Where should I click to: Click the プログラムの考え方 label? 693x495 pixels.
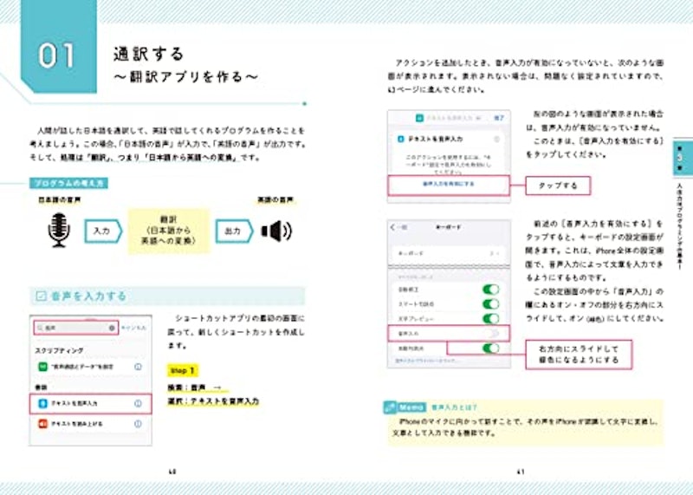tap(69, 183)
